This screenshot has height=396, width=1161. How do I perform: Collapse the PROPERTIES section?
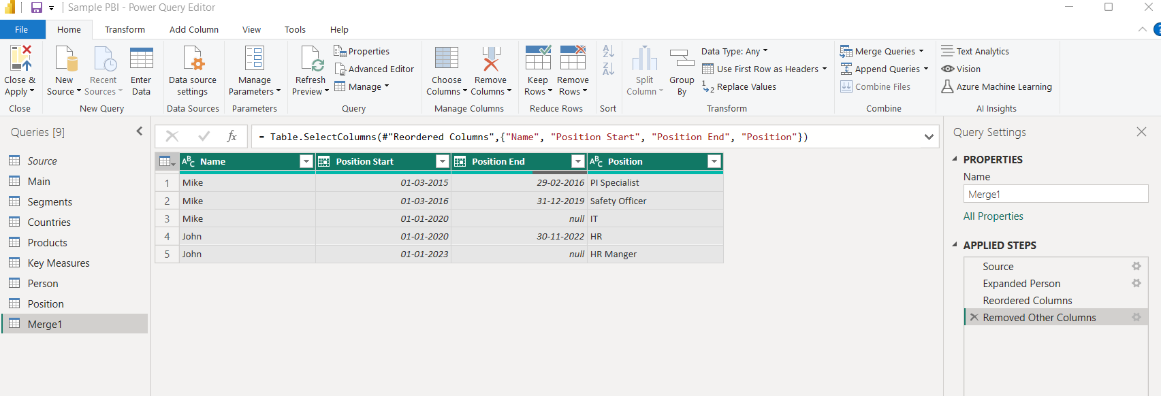[954, 159]
